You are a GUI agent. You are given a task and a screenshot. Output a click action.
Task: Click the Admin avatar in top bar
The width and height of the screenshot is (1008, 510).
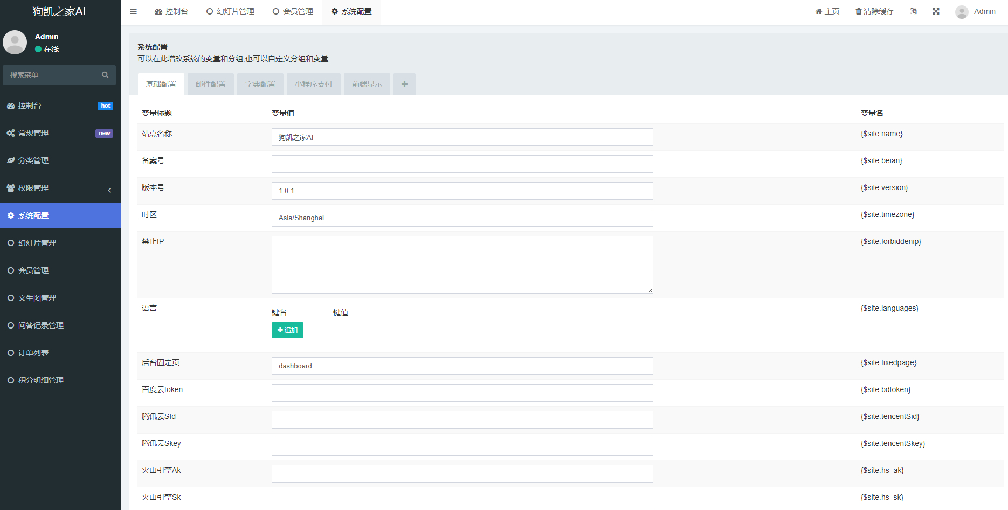point(962,12)
